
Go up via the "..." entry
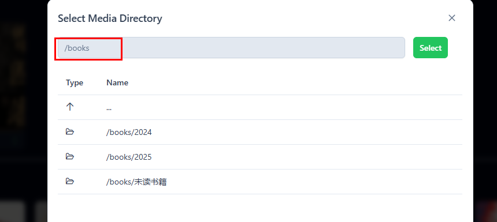pos(109,107)
